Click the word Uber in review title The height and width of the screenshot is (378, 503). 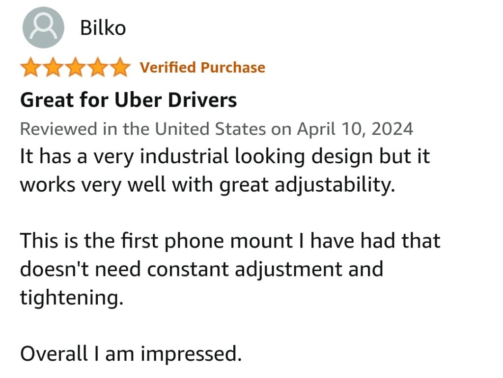coord(138,100)
